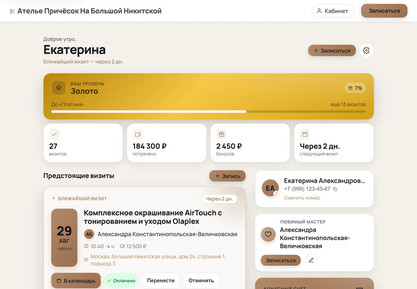Click the salon title Ателье Причёсок
This screenshot has height=289, width=417.
click(89, 11)
